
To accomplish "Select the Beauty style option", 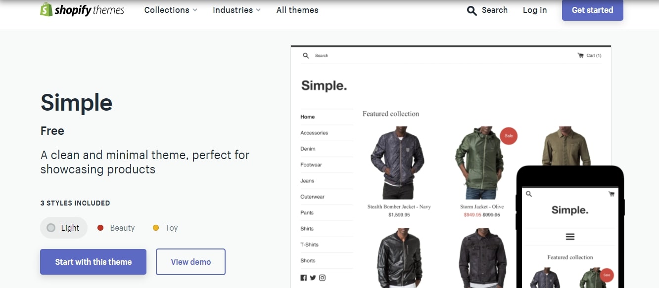I will (116, 228).
